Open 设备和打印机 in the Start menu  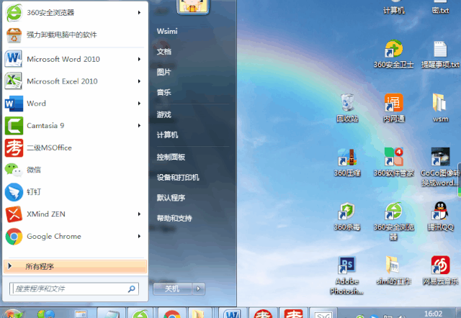click(x=178, y=178)
